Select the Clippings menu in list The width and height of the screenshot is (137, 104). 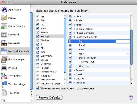coord(45,64)
